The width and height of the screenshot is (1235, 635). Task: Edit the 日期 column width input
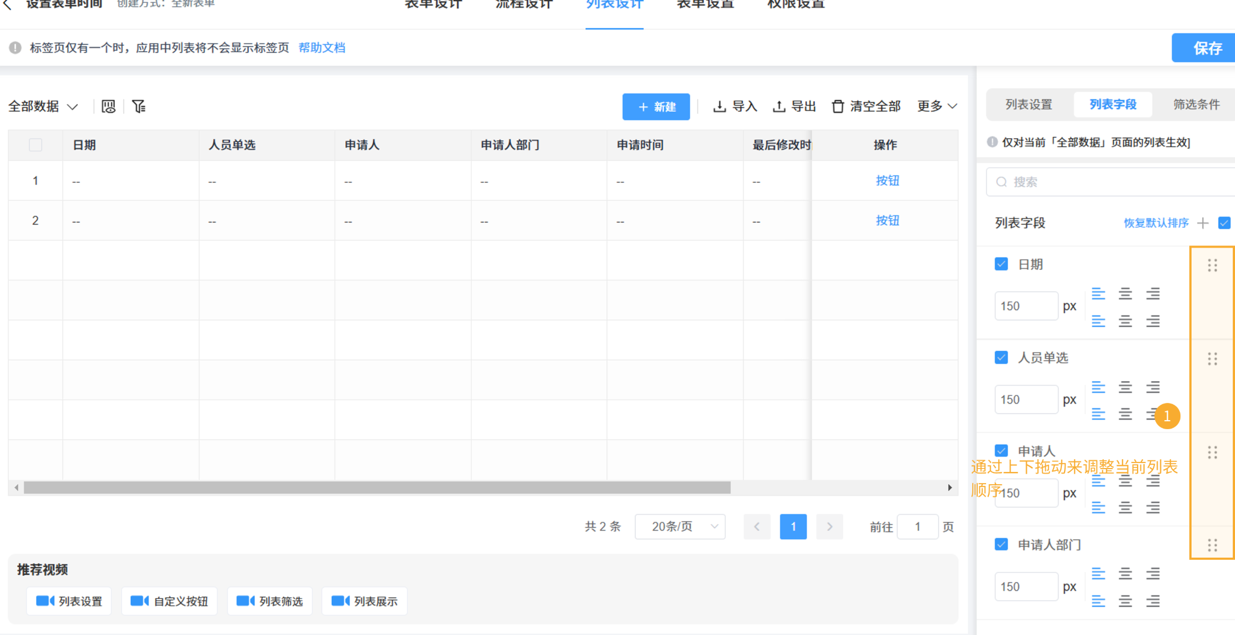(1026, 306)
